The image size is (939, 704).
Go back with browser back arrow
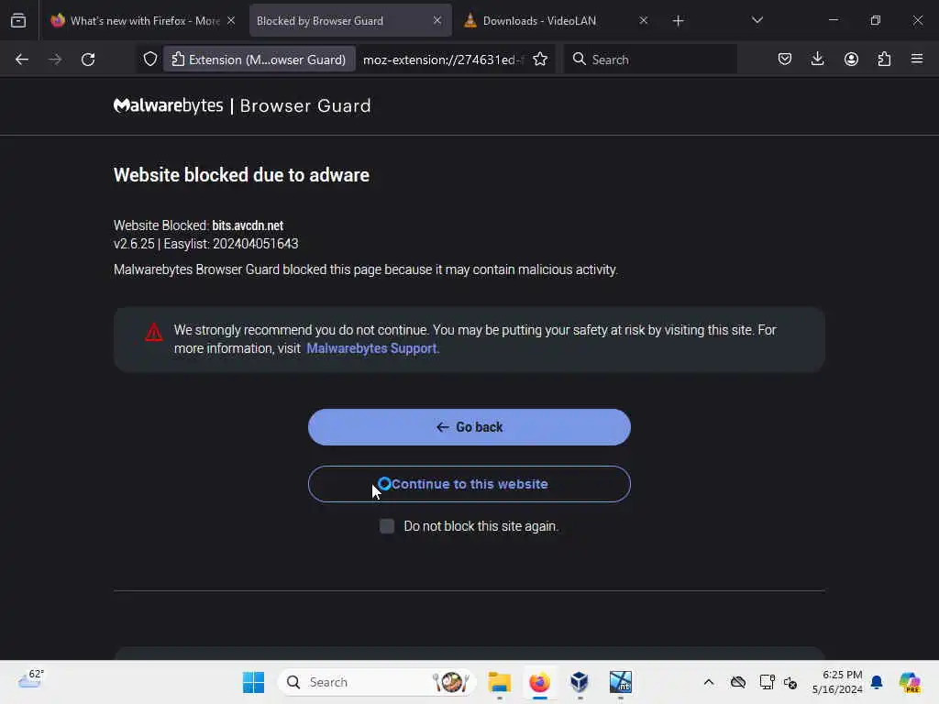coord(22,60)
